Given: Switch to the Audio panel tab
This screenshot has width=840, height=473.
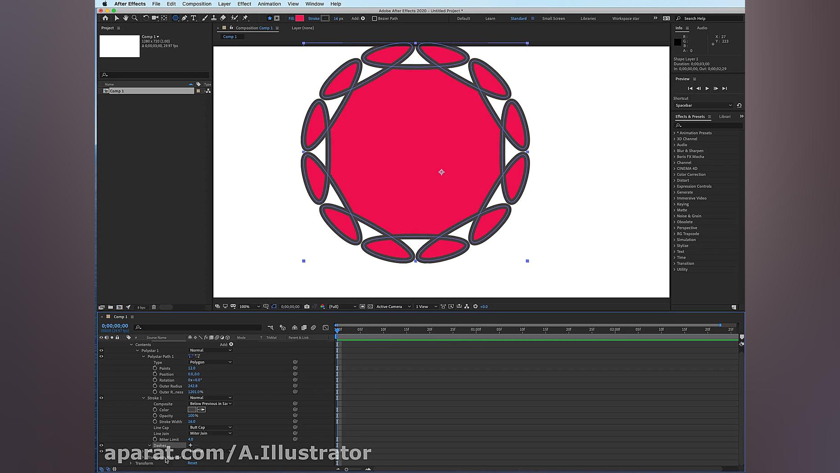Looking at the screenshot, I should [702, 28].
